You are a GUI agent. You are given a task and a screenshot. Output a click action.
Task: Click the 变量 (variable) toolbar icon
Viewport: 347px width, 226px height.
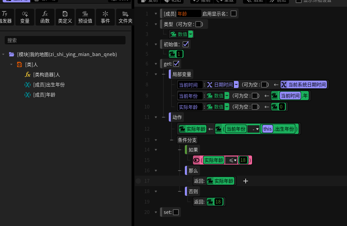pos(25,17)
